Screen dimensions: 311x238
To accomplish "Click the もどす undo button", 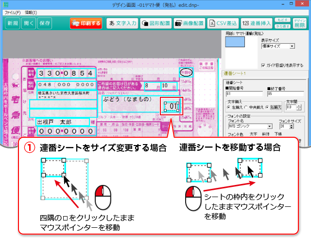I will [282, 20].
